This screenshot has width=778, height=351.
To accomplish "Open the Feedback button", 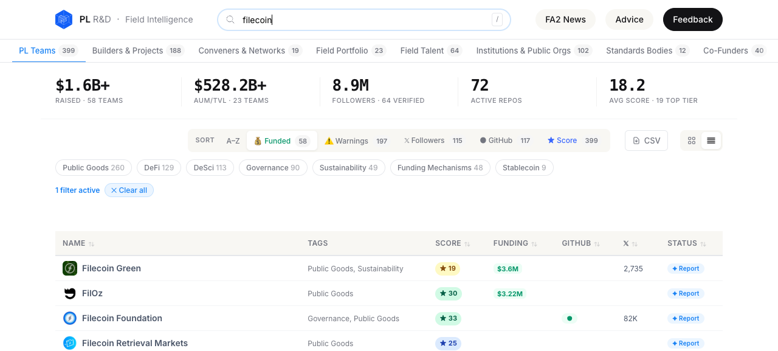I will pos(692,19).
